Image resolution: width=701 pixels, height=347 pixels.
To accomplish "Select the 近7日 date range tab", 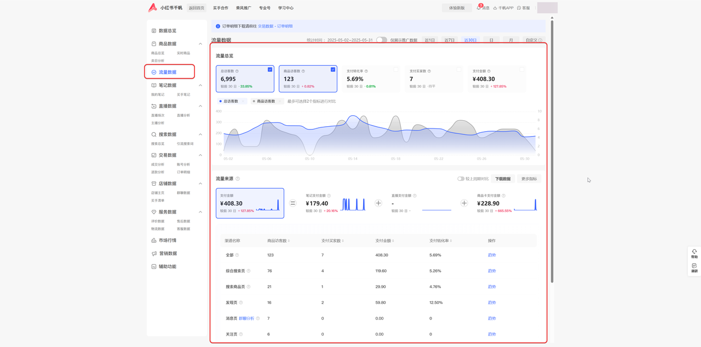I will tap(450, 40).
